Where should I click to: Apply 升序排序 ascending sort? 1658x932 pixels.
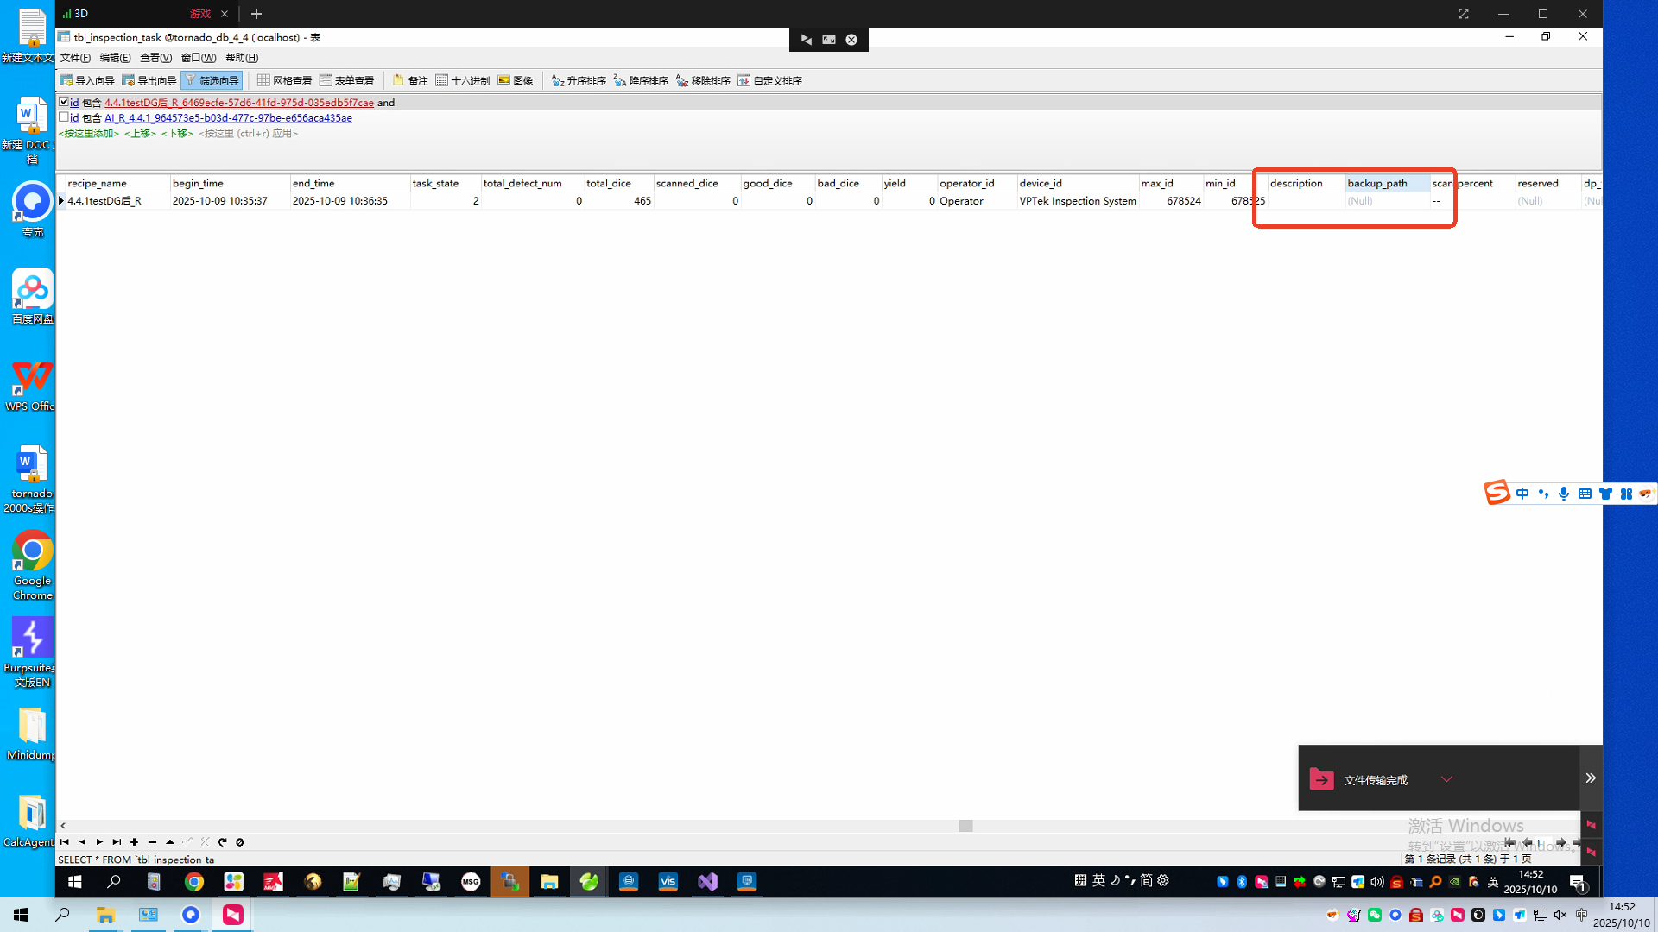[x=579, y=80]
